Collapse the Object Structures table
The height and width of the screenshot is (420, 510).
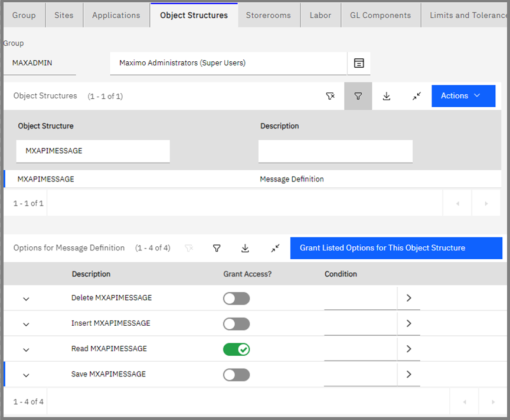click(416, 95)
